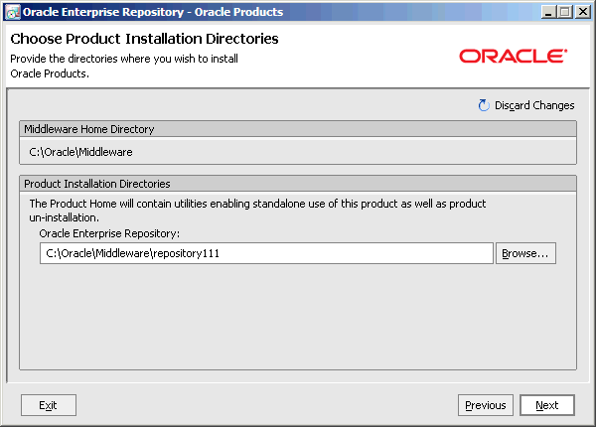Return to the Previous installer step
The height and width of the screenshot is (427, 596).
point(486,405)
